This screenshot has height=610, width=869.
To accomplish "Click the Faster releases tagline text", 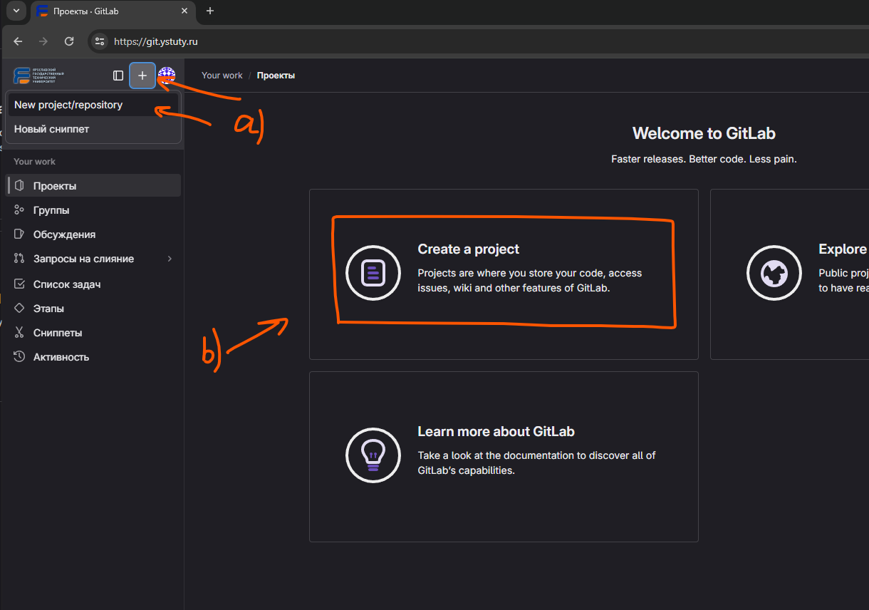I will pos(704,159).
